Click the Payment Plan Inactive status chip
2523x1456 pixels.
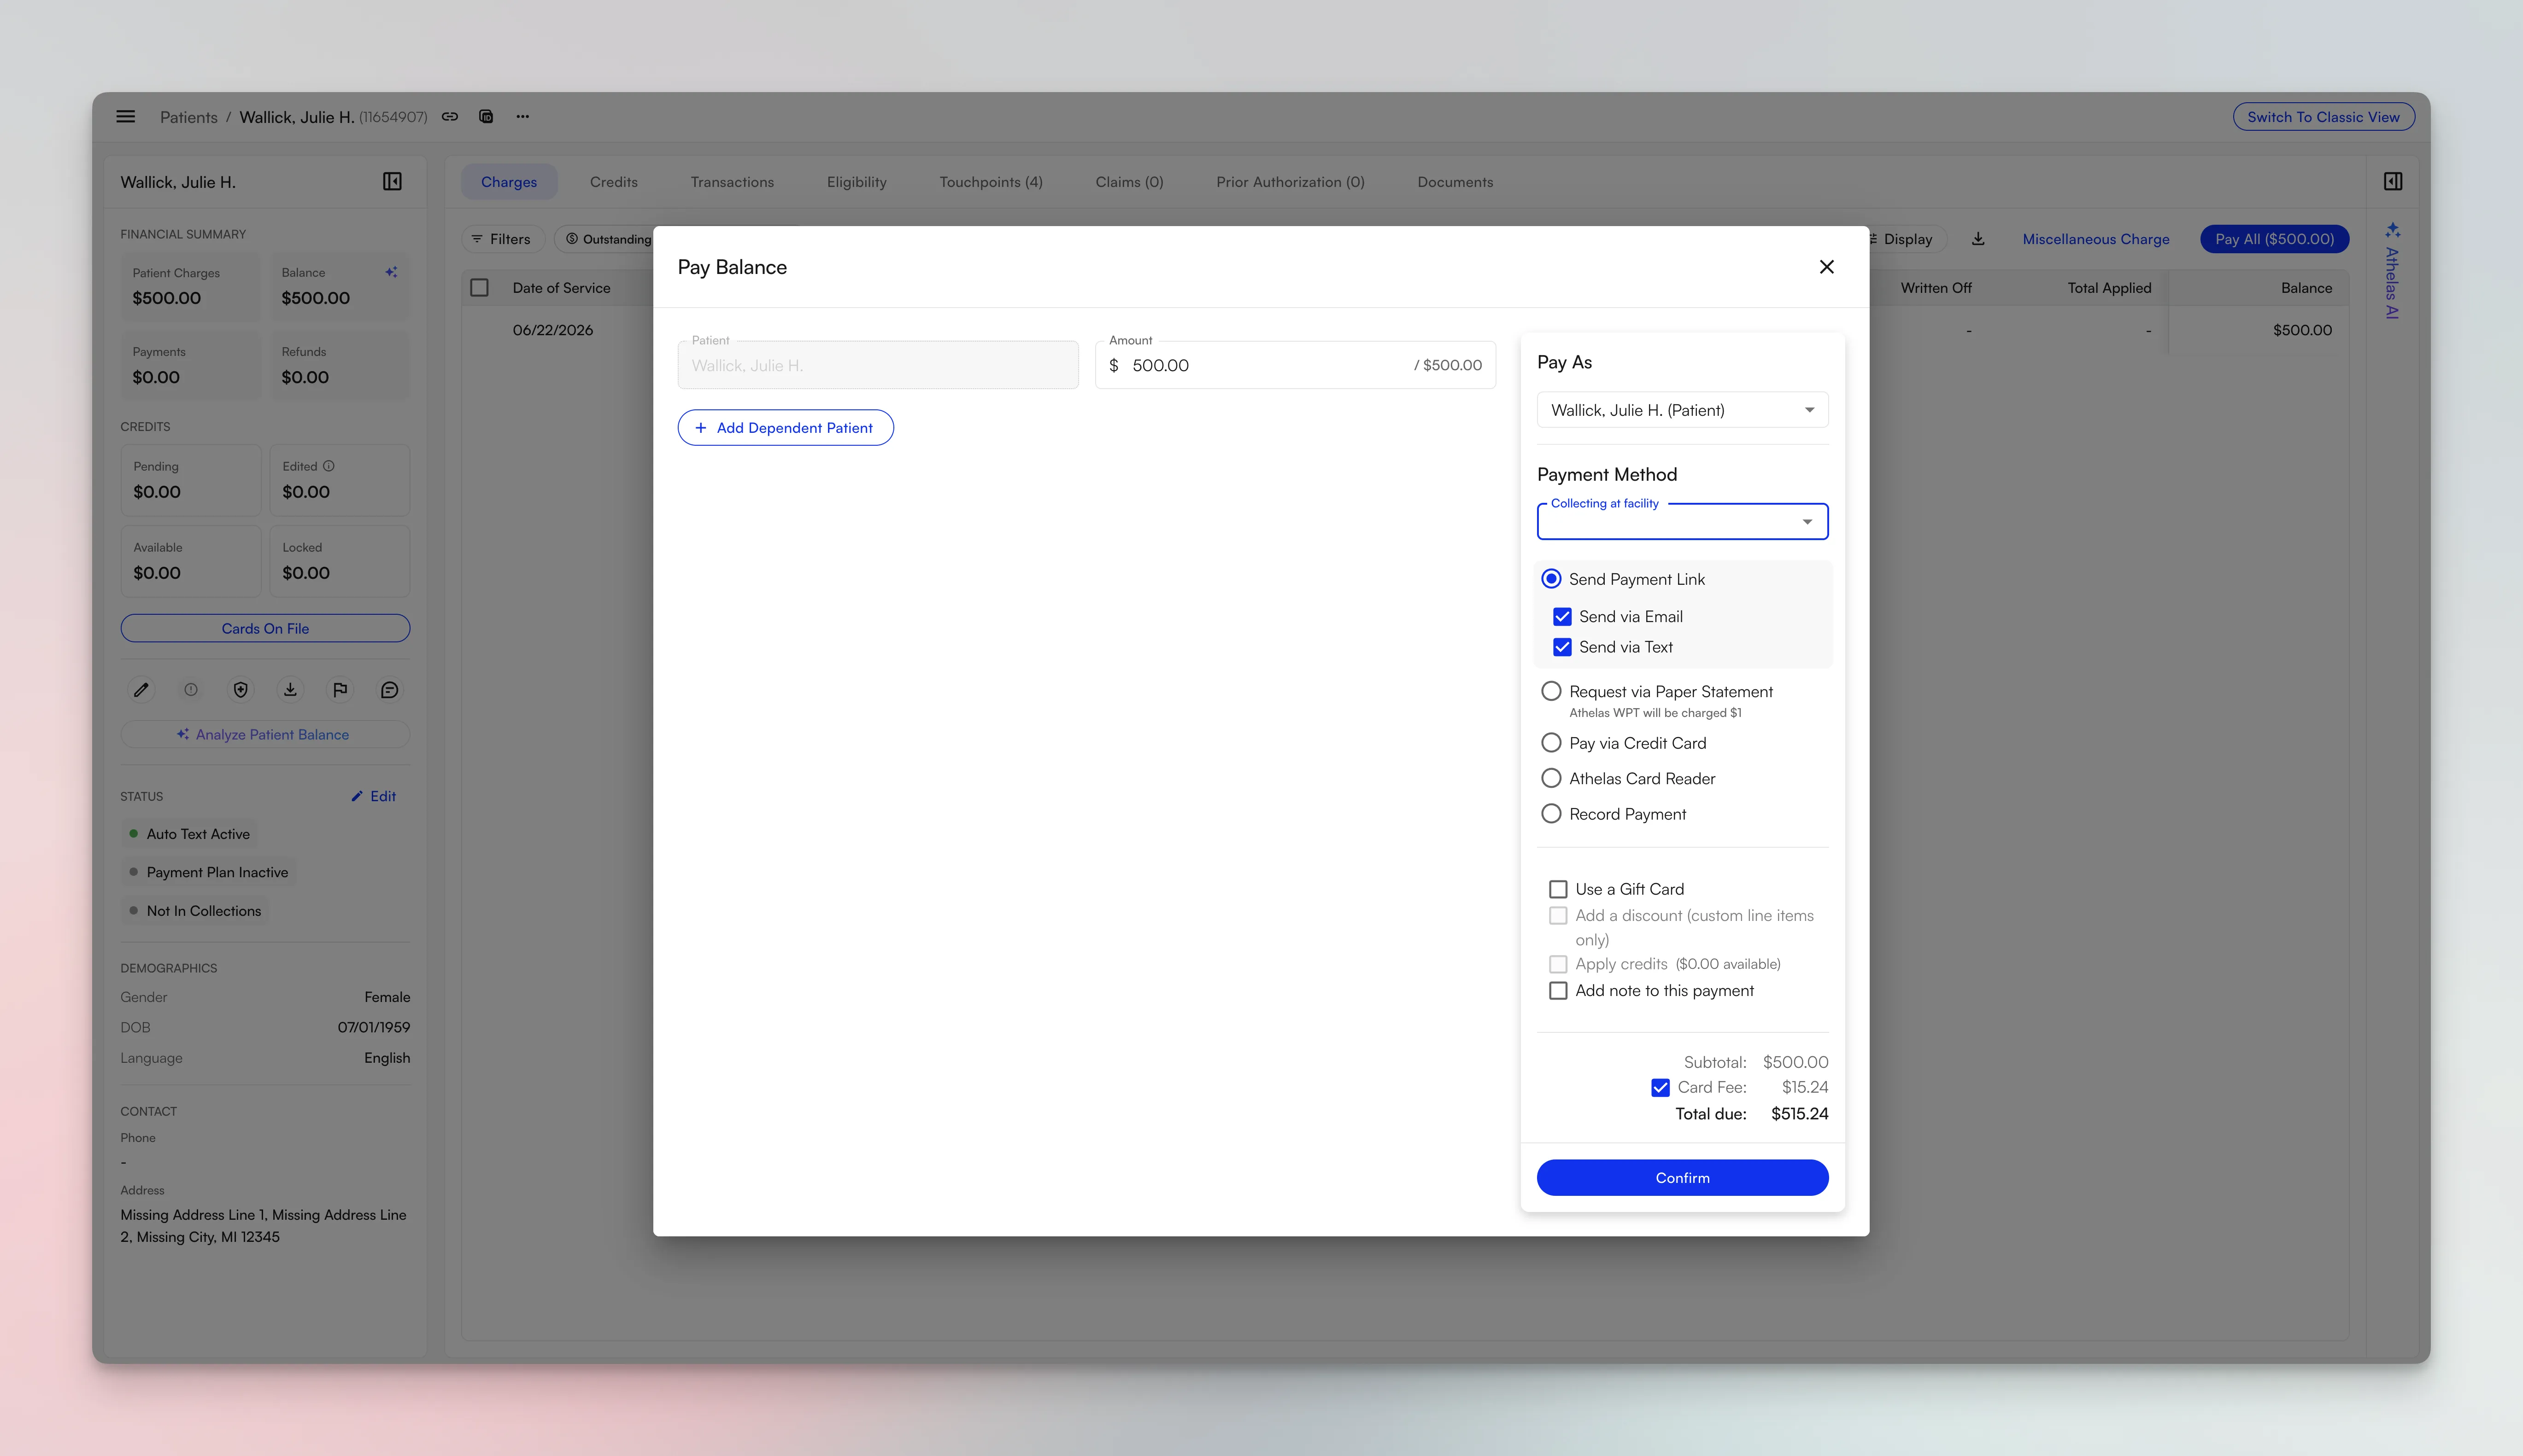[208, 872]
